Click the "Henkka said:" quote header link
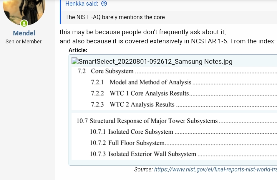The image size is (277, 180). click(x=82, y=4)
